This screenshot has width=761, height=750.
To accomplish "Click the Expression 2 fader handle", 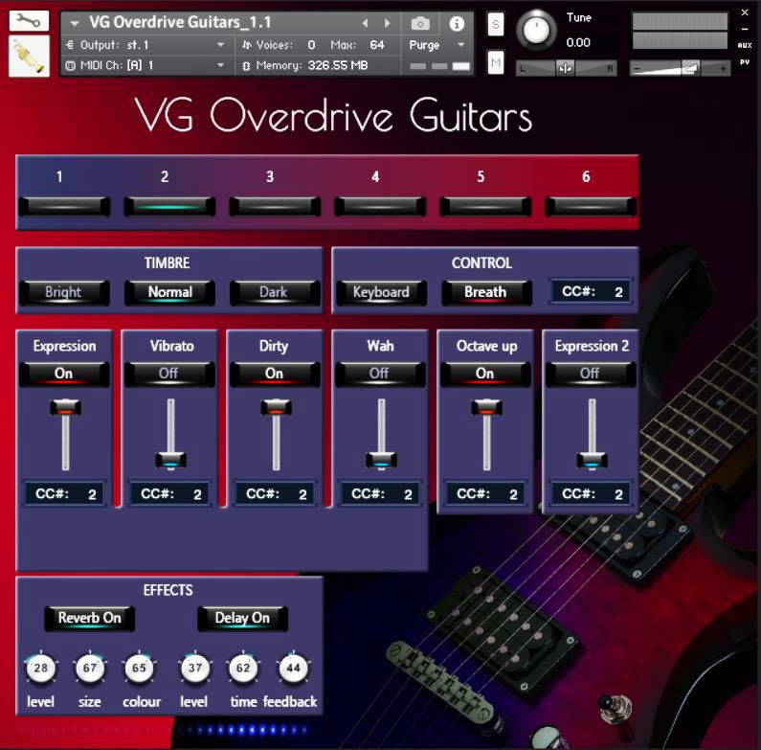I will pos(593,460).
